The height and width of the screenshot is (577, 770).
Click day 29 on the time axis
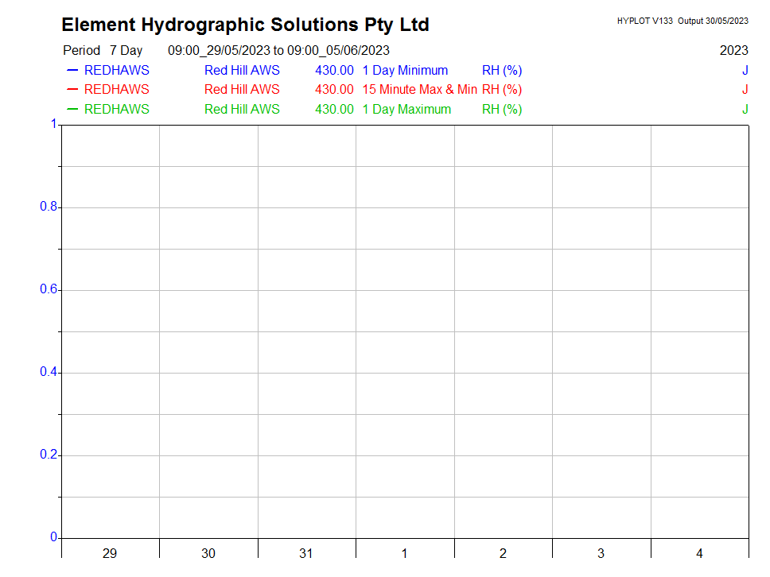(x=110, y=553)
